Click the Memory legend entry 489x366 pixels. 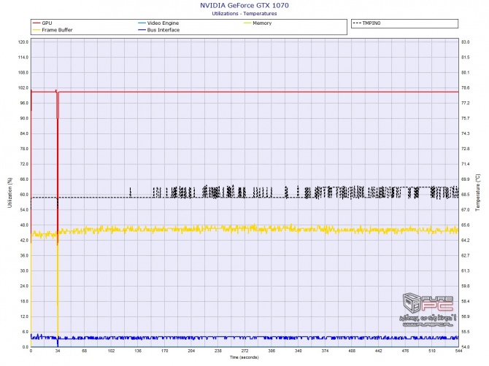point(258,23)
